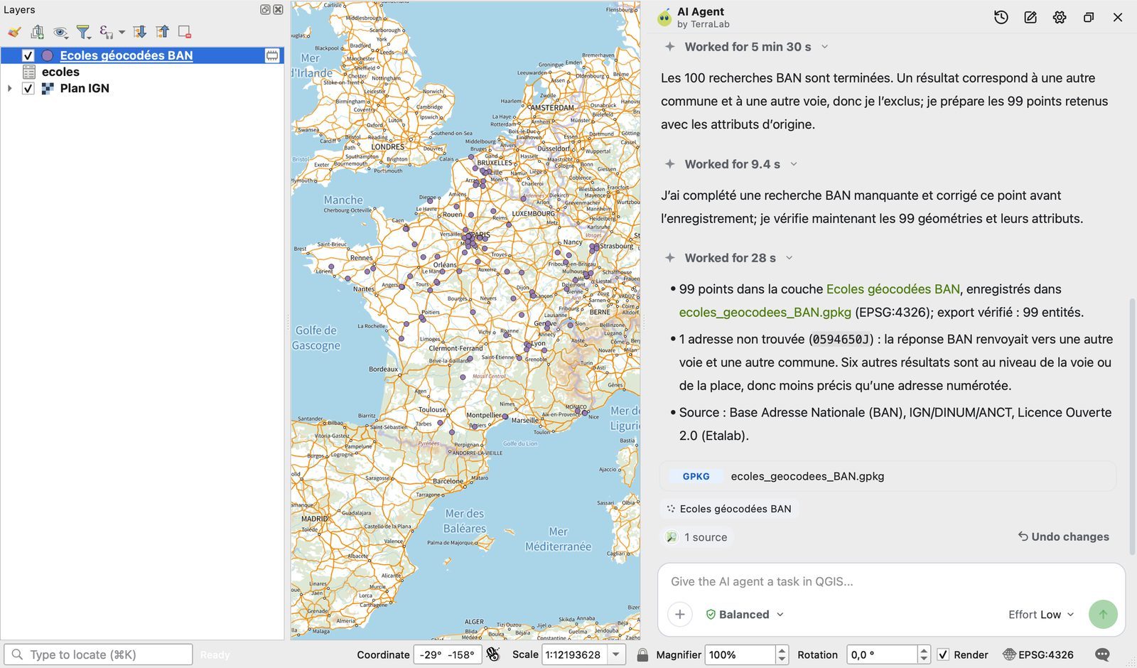
Task: Open the log messages speech-bubble icon
Action: 1102,654
